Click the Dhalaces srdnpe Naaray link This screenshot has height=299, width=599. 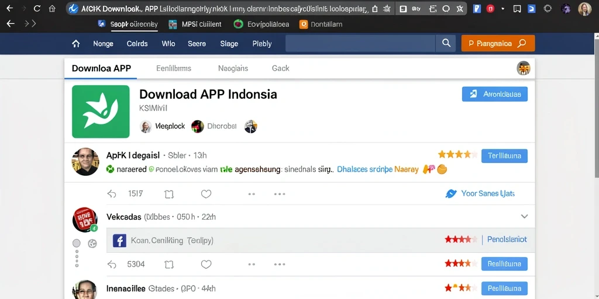[x=378, y=169]
